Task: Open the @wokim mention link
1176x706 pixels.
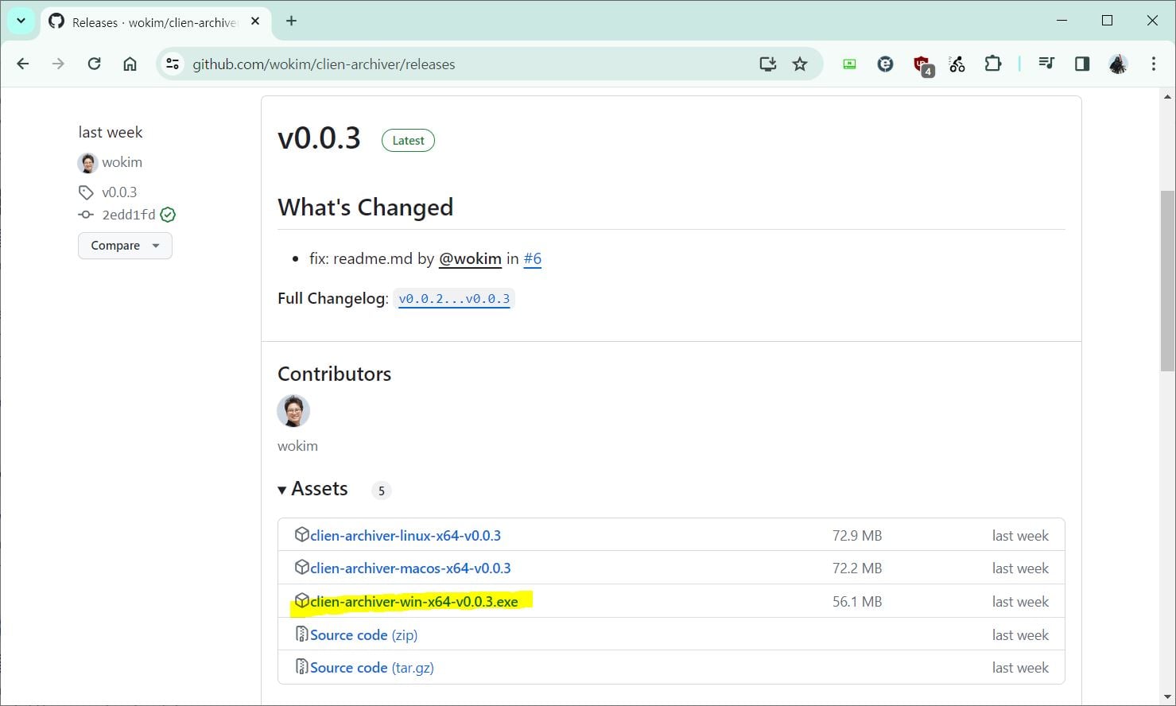Action: click(470, 258)
